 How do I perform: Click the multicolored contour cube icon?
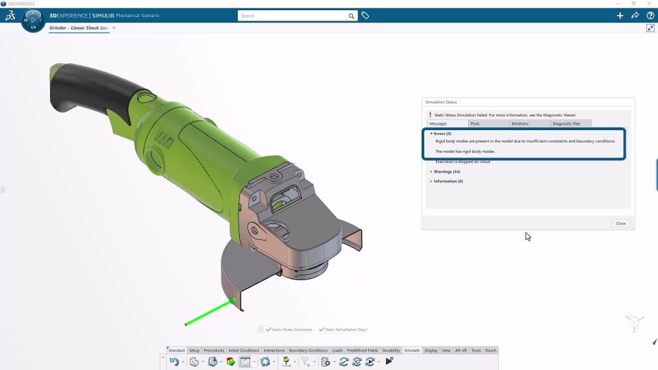(x=230, y=362)
